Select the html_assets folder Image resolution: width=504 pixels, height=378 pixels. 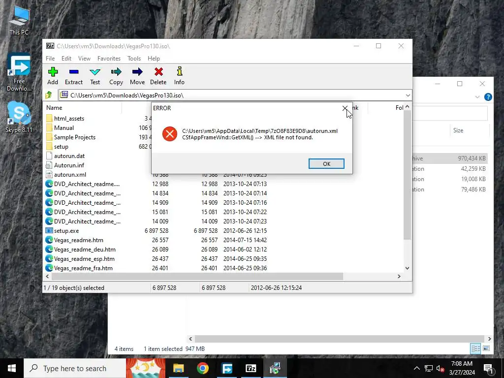pyautogui.click(x=69, y=119)
